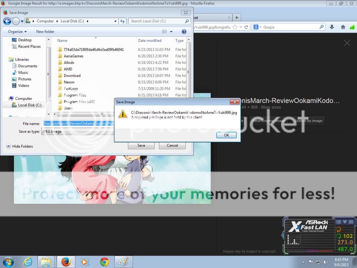The height and width of the screenshot is (268, 357).
Task: Click the Save button in Save dialog
Action: pyautogui.click(x=141, y=146)
